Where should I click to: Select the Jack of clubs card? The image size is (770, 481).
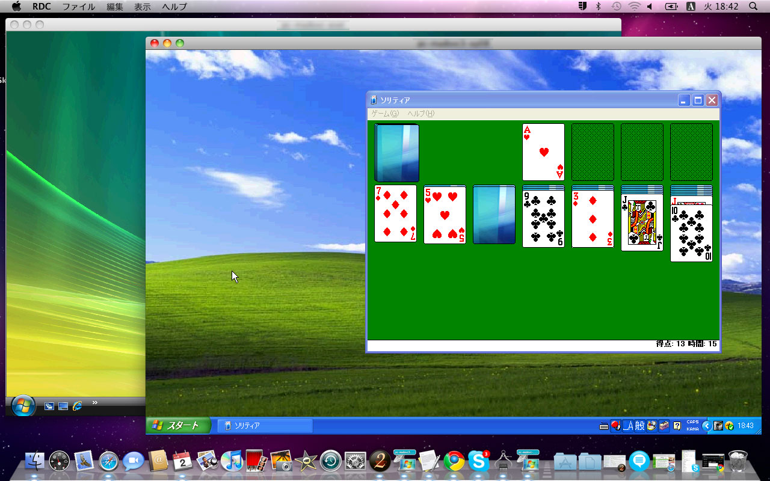tap(642, 222)
